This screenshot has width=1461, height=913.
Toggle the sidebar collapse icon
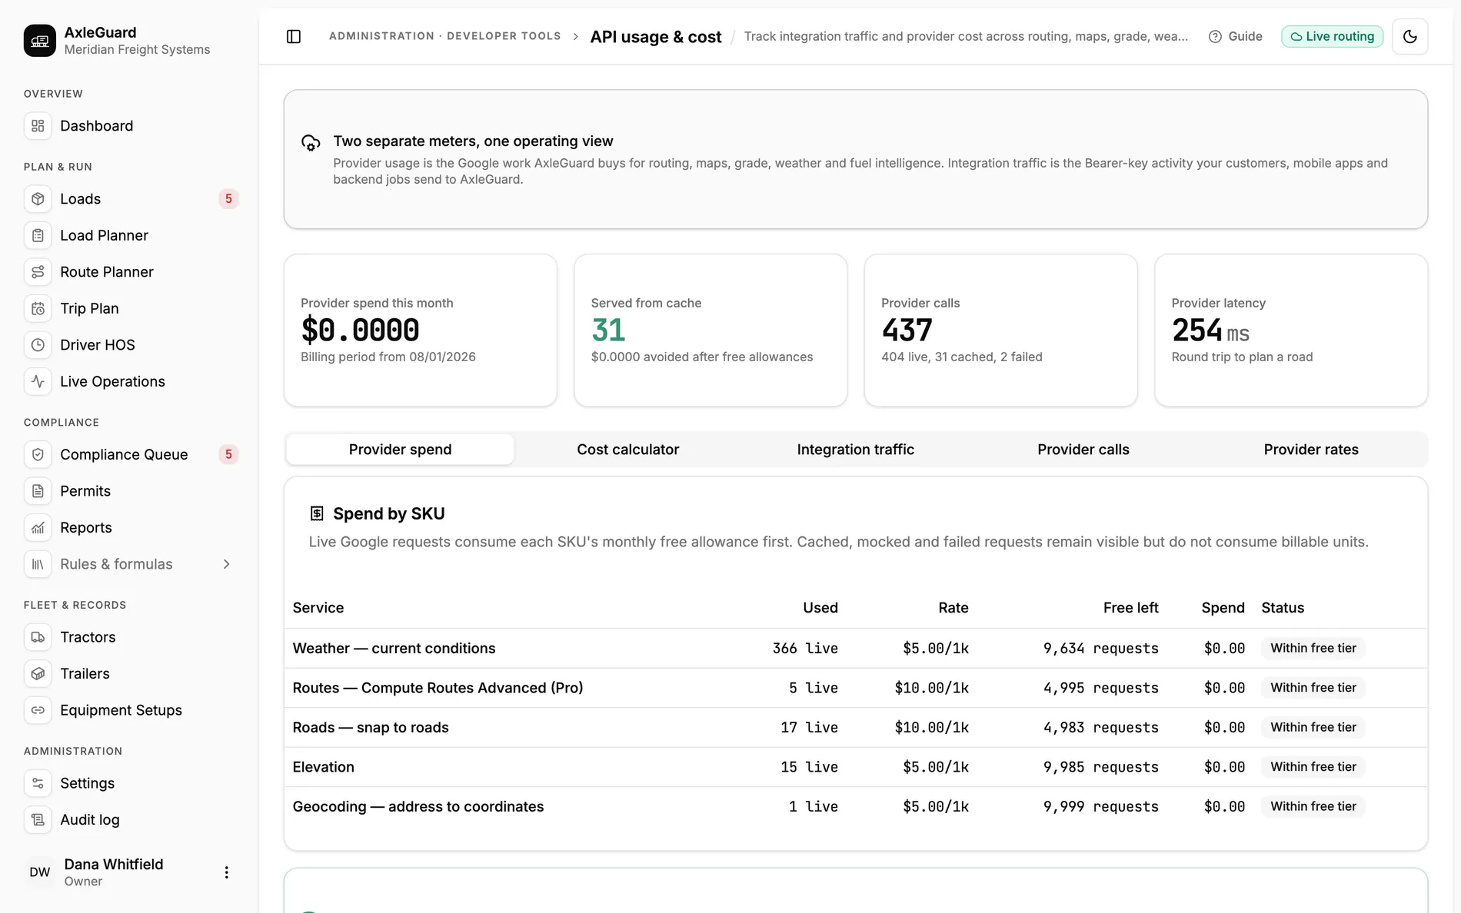294,36
